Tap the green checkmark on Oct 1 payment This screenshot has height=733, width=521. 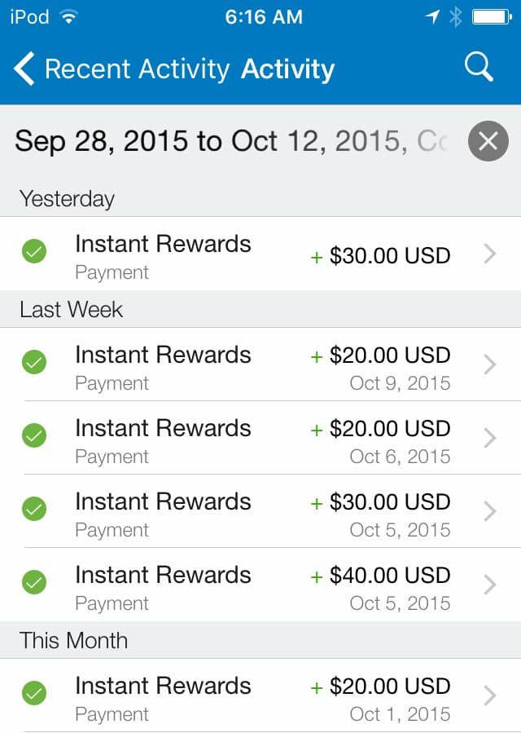(x=34, y=693)
